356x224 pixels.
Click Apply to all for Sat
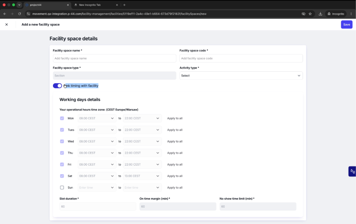point(175,176)
